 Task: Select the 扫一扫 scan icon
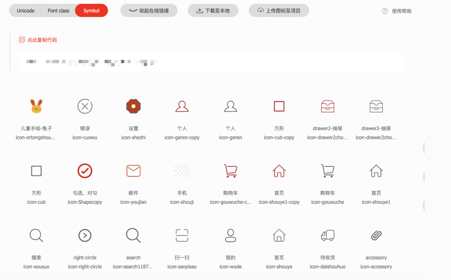coord(182,235)
